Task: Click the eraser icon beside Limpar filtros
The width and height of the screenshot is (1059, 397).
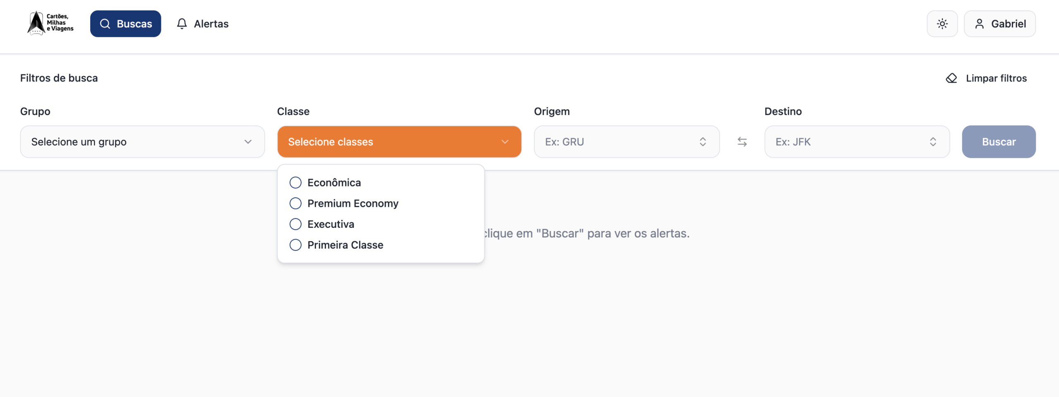Action: tap(951, 78)
